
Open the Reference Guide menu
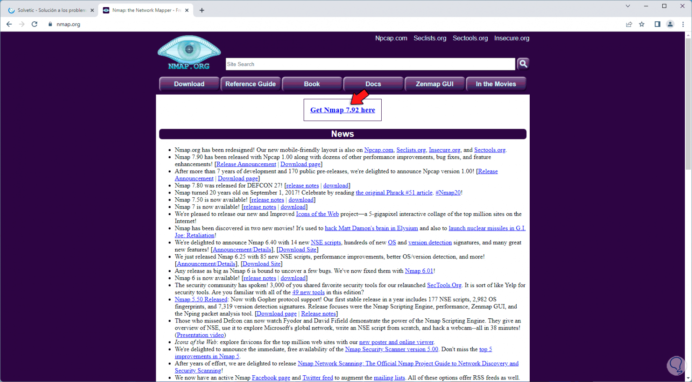(250, 84)
